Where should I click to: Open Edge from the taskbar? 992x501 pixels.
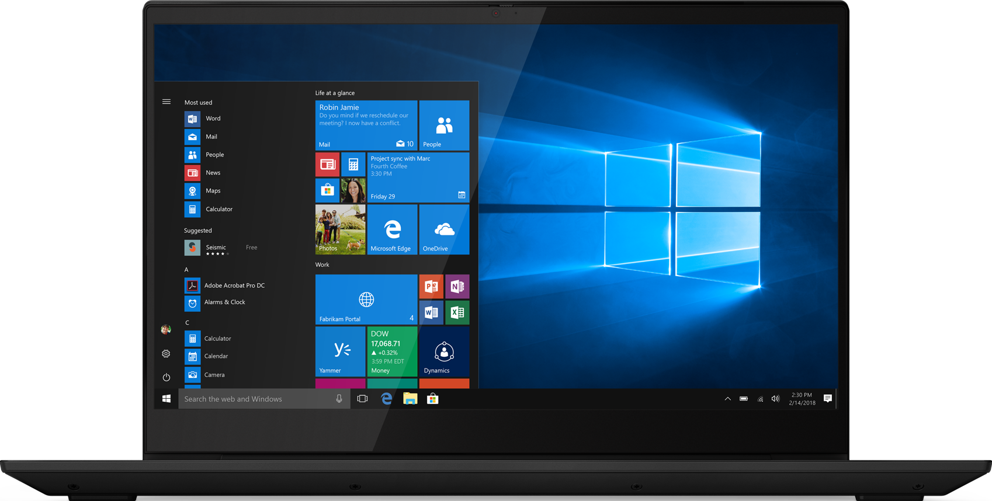tap(386, 399)
